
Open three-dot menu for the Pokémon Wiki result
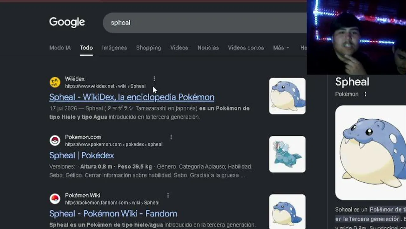tap(168, 195)
